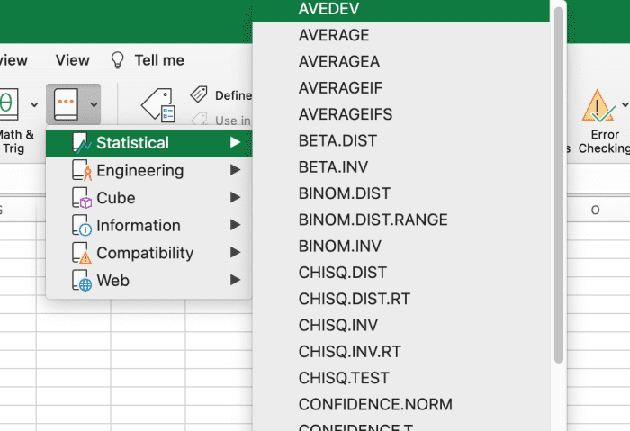This screenshot has height=431, width=630.
Task: Switch to the View ribbon tab
Action: [x=73, y=60]
